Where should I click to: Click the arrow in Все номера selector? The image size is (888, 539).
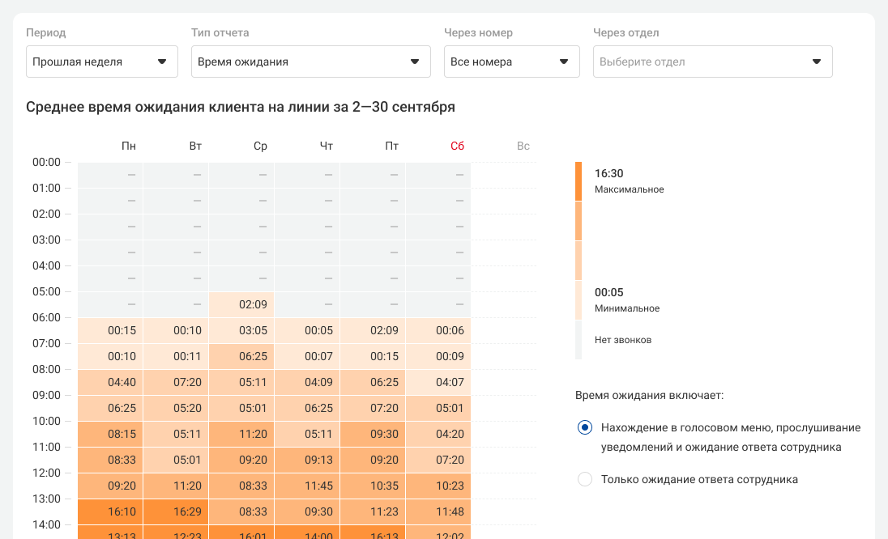pos(564,62)
